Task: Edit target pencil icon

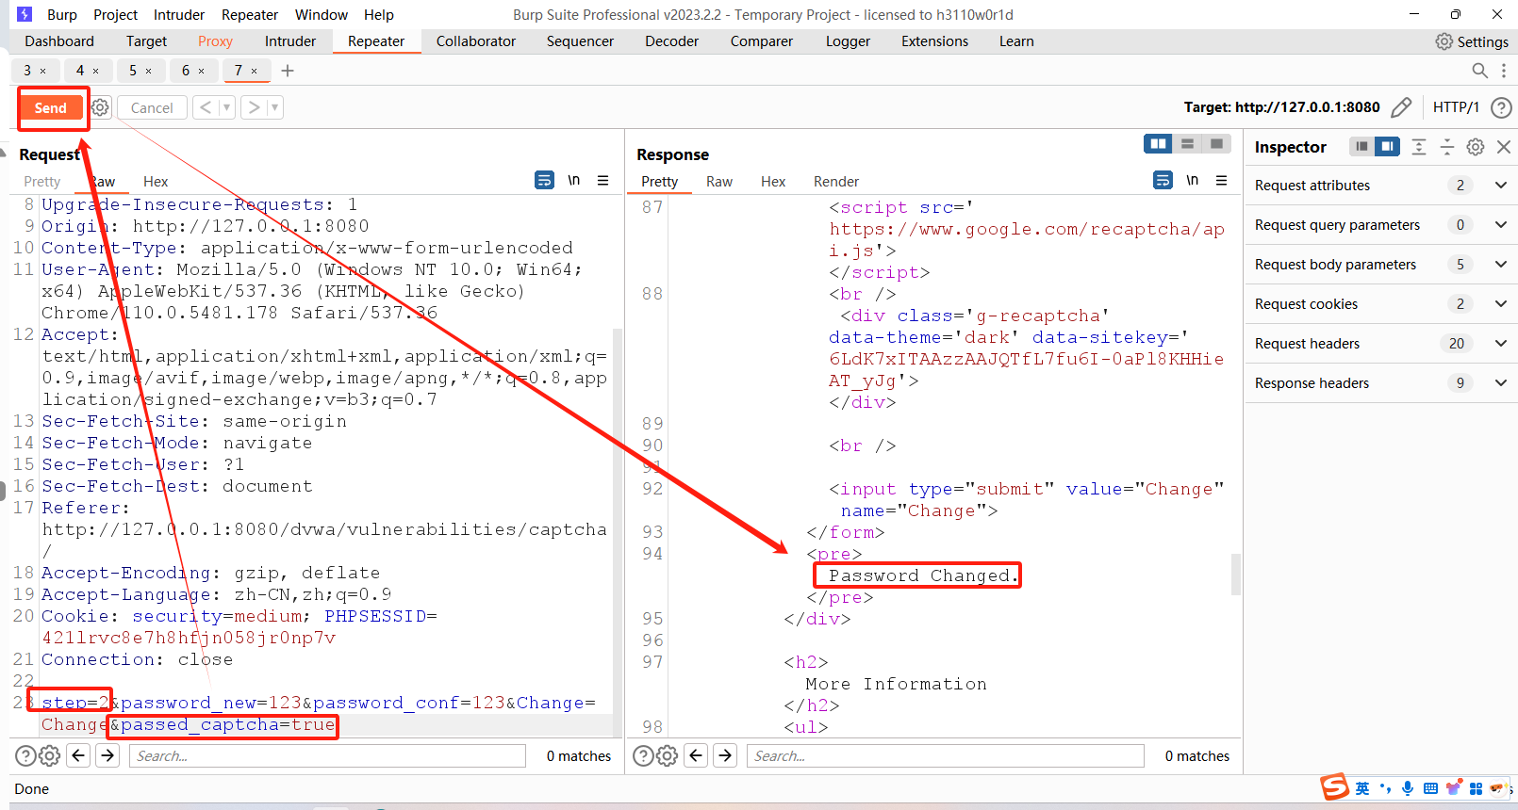Action: [x=1401, y=107]
